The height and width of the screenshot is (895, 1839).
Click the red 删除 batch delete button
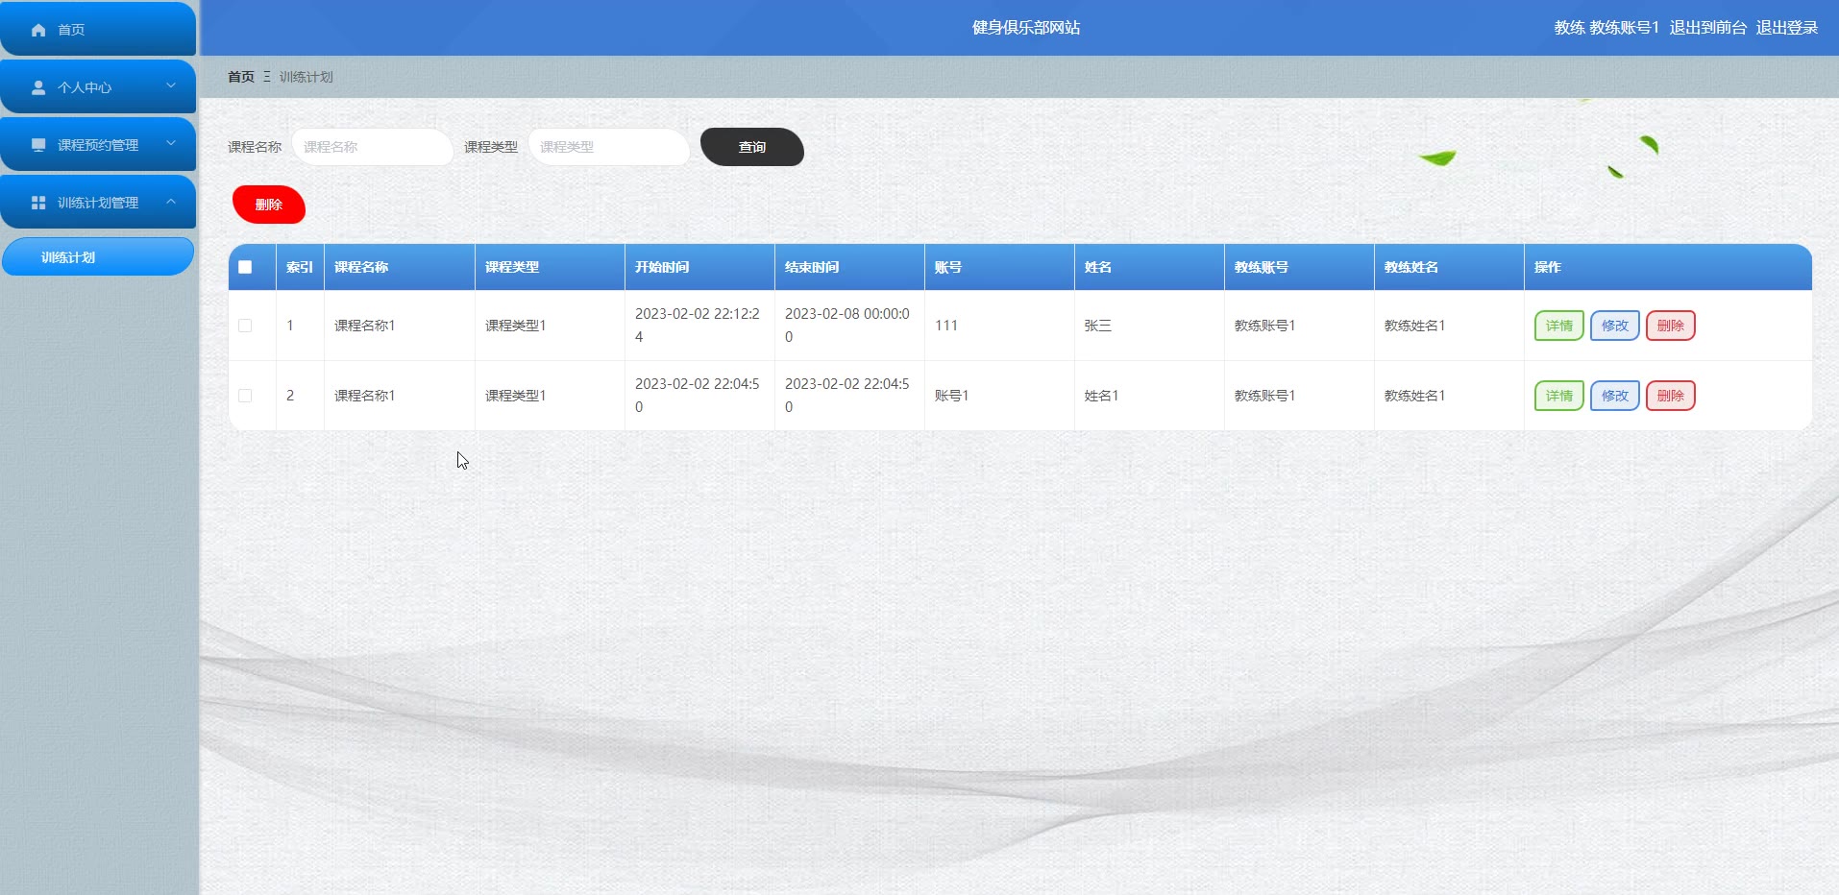point(269,205)
